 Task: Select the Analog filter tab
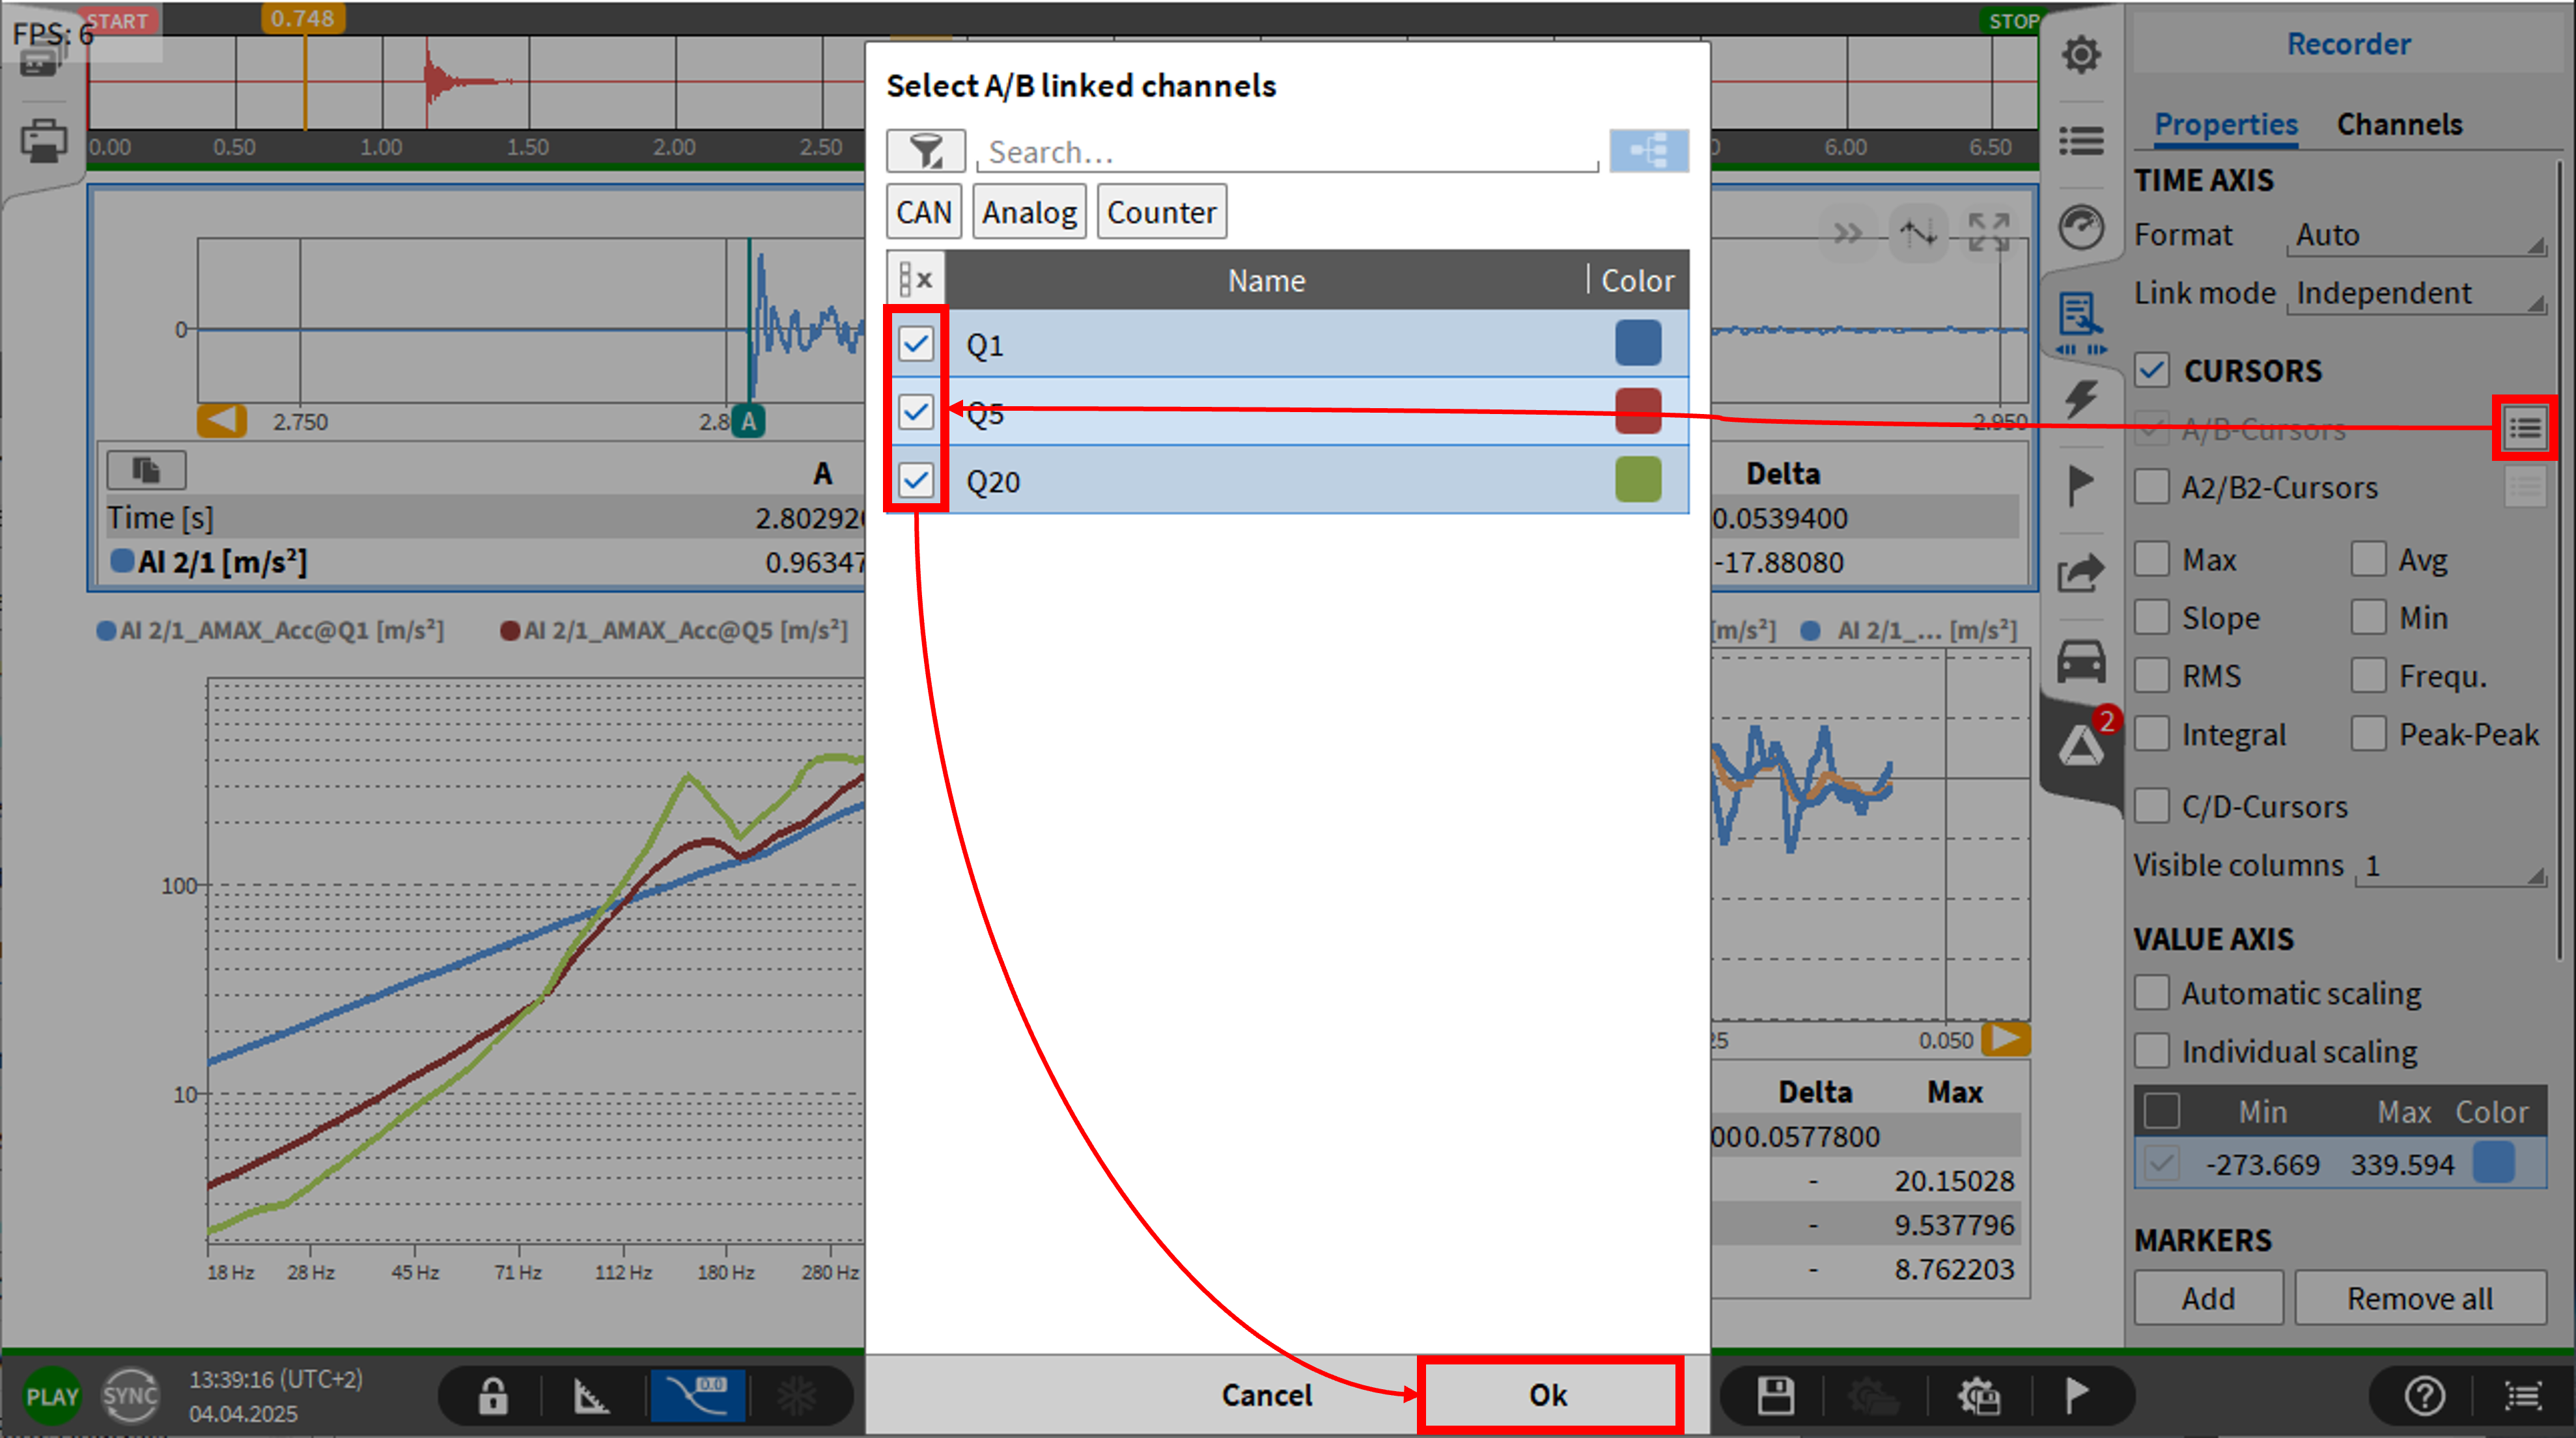1028,212
